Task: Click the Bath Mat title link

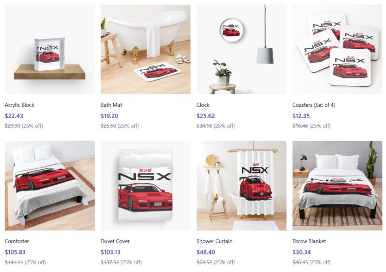Action: (x=111, y=105)
